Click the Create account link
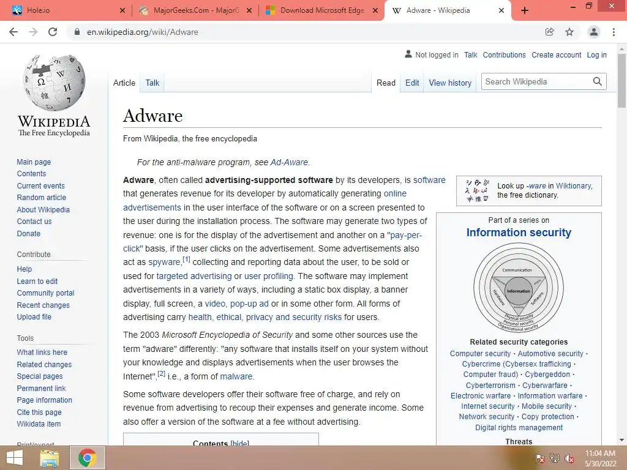 [556, 55]
